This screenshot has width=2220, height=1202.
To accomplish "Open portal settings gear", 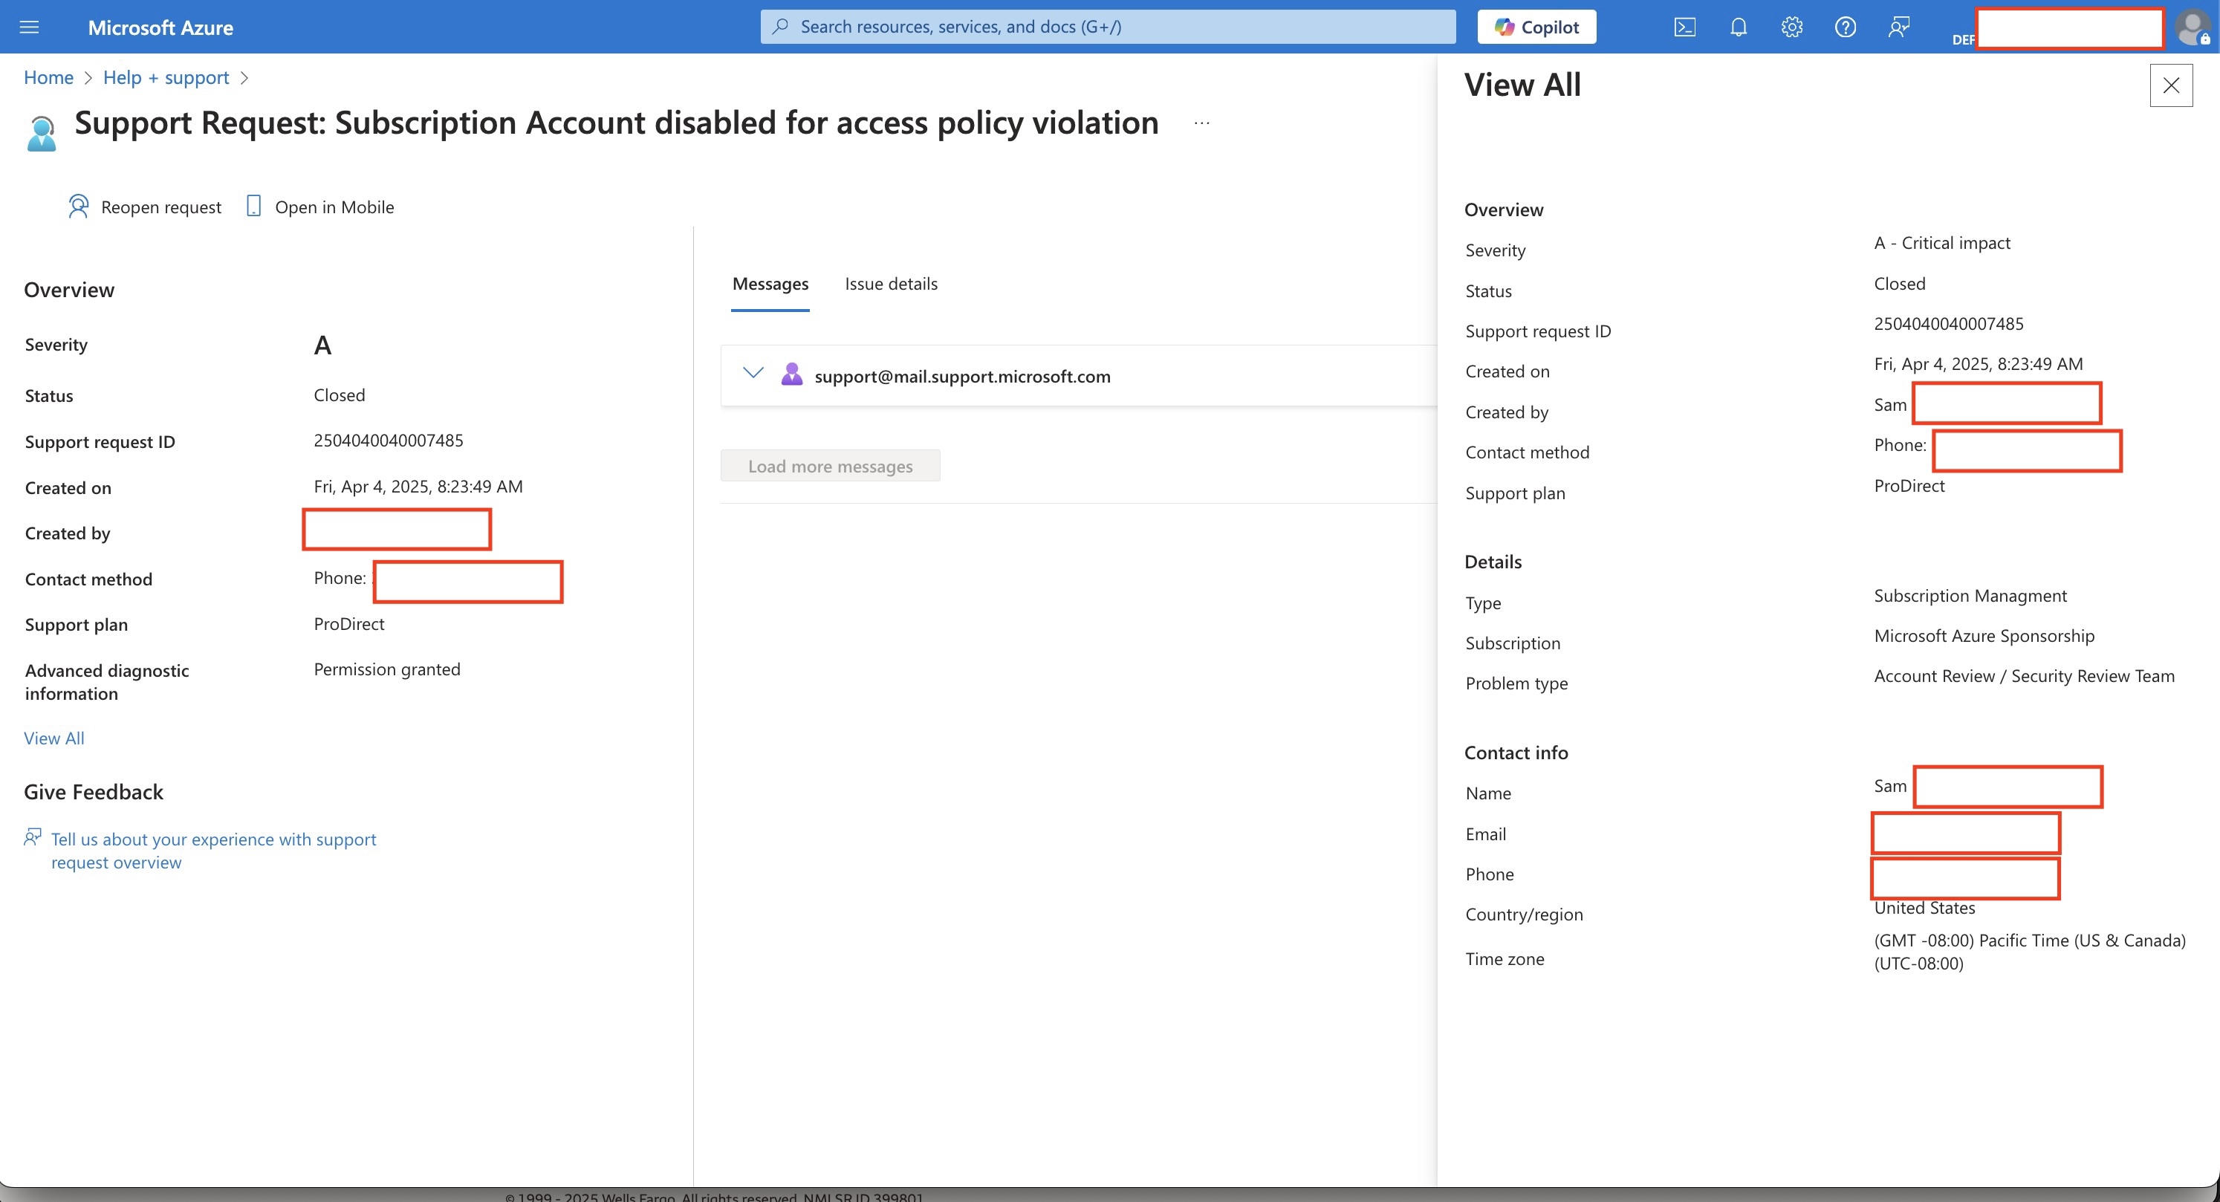I will tap(1792, 27).
